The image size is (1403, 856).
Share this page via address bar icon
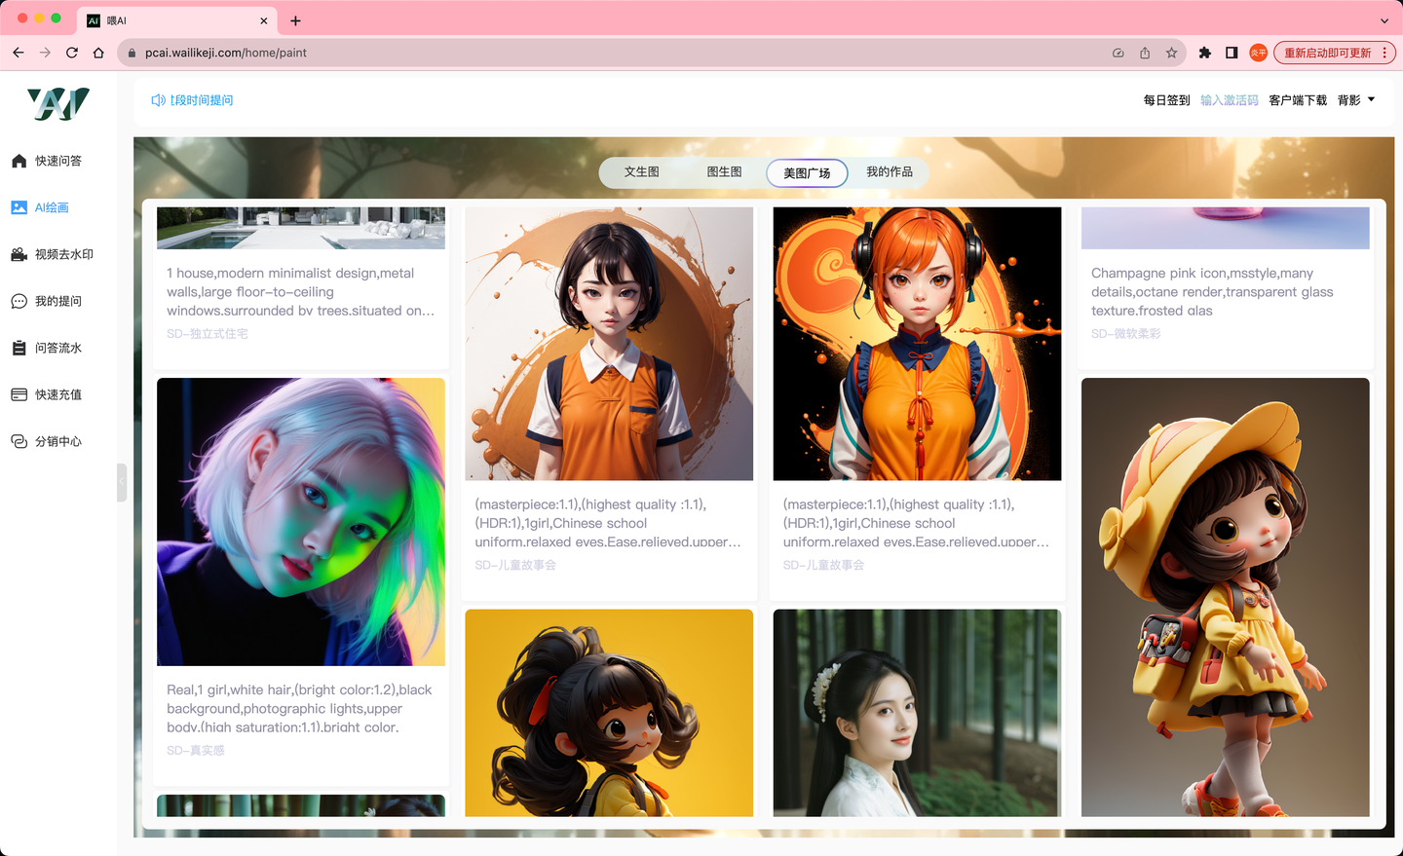coord(1145,53)
